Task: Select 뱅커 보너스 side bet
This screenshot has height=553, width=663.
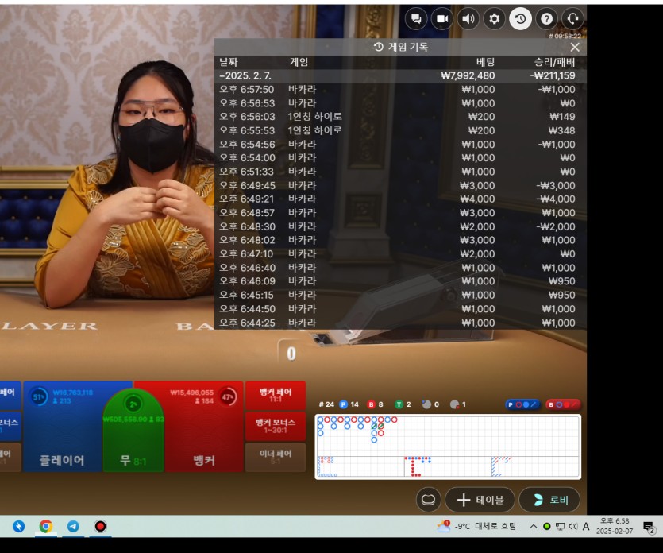Action: (x=276, y=426)
